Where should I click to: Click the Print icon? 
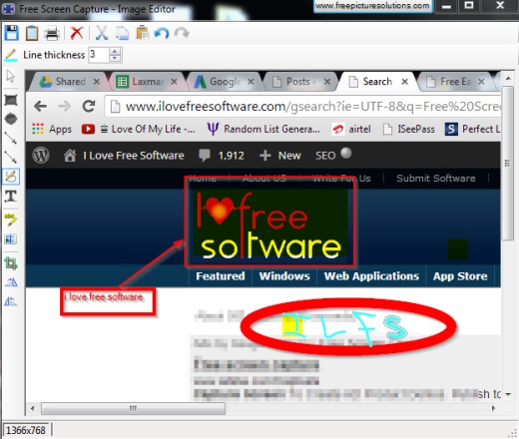[x=52, y=33]
